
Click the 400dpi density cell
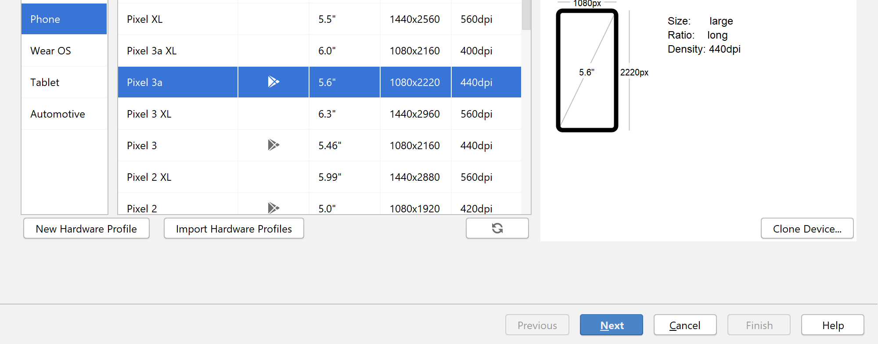click(486, 50)
